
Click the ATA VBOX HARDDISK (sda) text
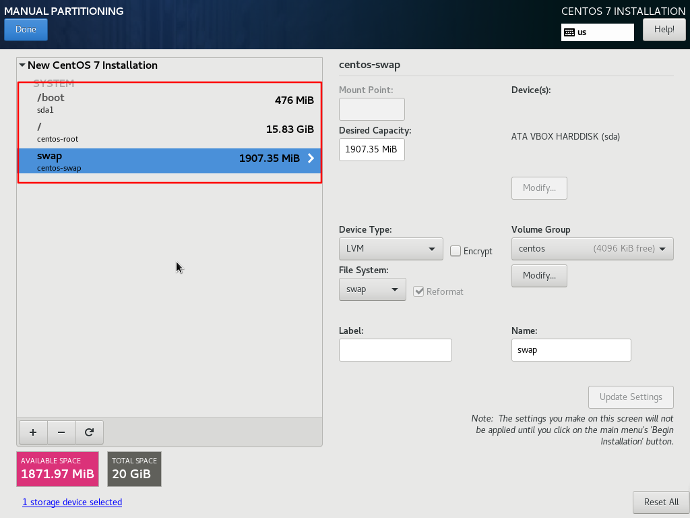point(565,136)
